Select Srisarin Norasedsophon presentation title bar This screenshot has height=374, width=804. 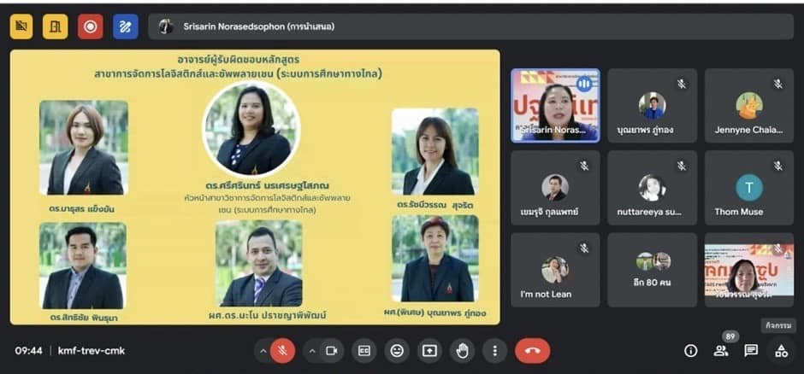tap(470, 26)
